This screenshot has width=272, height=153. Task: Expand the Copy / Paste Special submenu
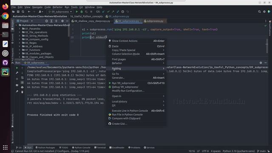tap(136, 50)
